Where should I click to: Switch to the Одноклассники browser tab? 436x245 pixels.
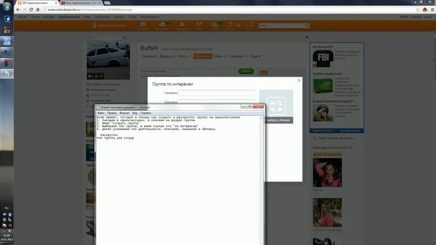click(x=37, y=3)
